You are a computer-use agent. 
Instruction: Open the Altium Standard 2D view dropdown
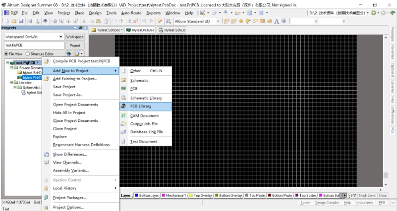coord(218,21)
